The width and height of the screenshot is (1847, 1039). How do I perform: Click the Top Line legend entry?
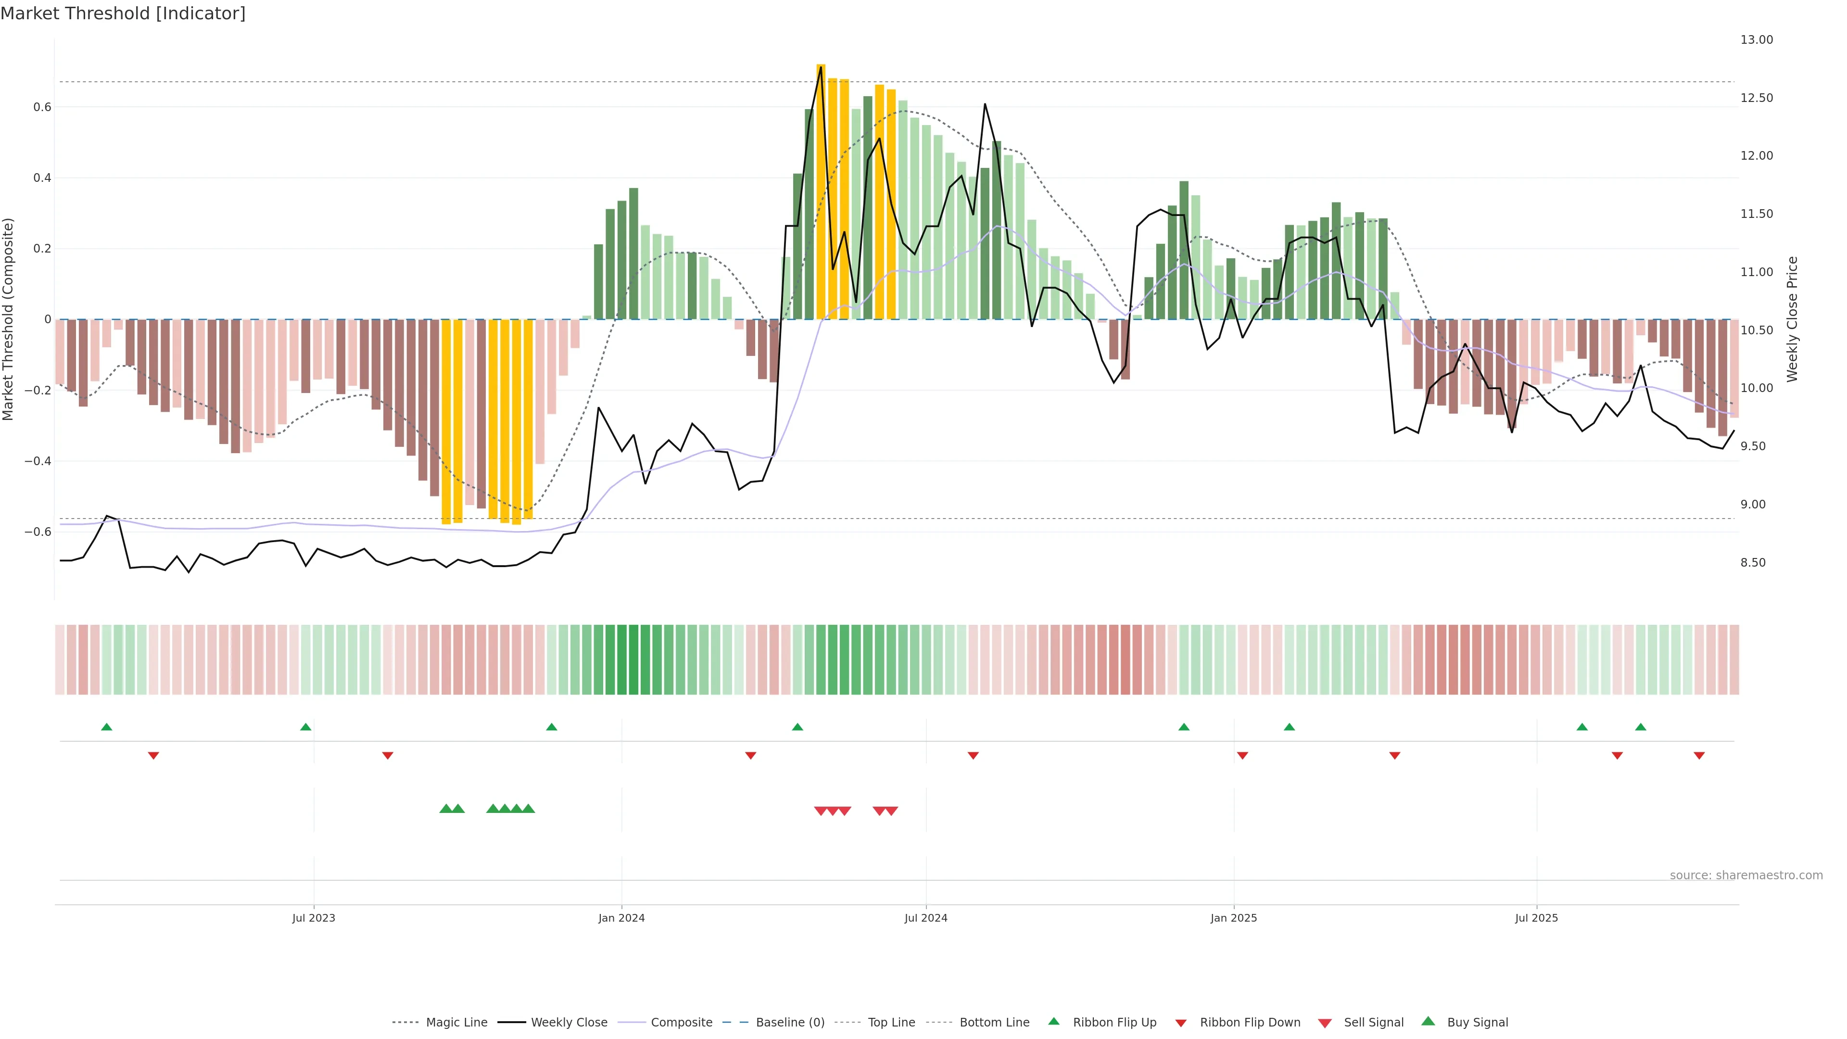click(x=891, y=1023)
